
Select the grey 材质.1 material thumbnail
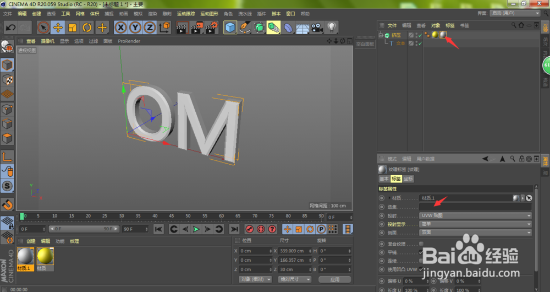tap(26, 259)
